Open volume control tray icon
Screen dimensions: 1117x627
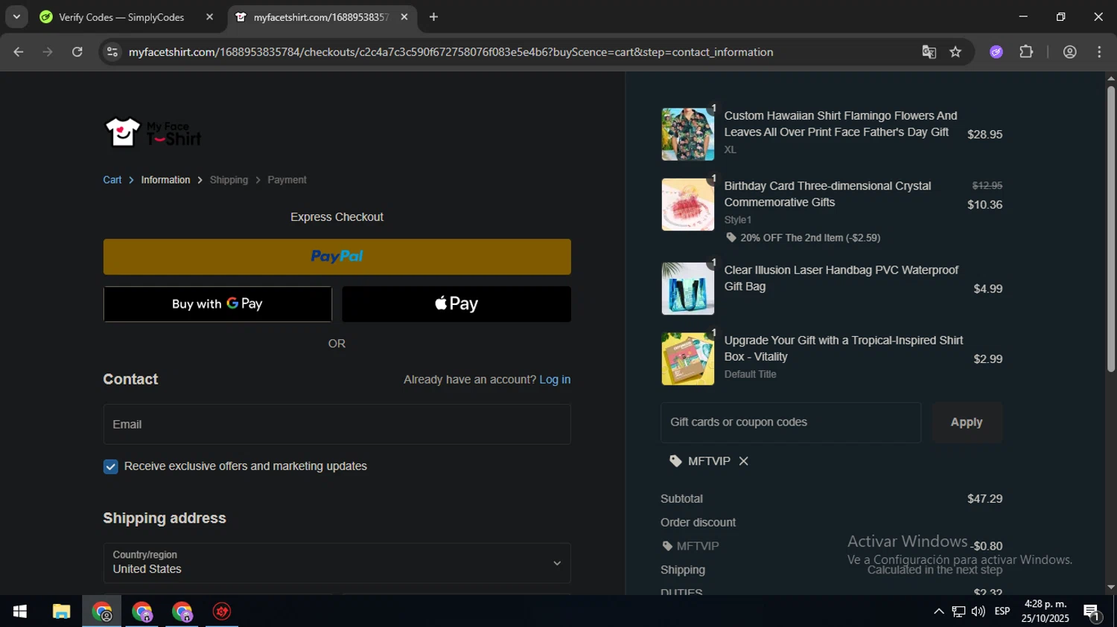(978, 611)
